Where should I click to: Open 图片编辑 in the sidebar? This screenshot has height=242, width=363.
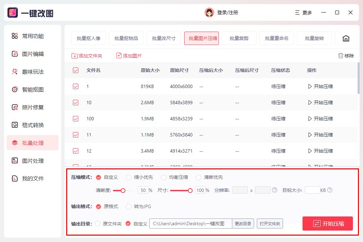point(32,54)
